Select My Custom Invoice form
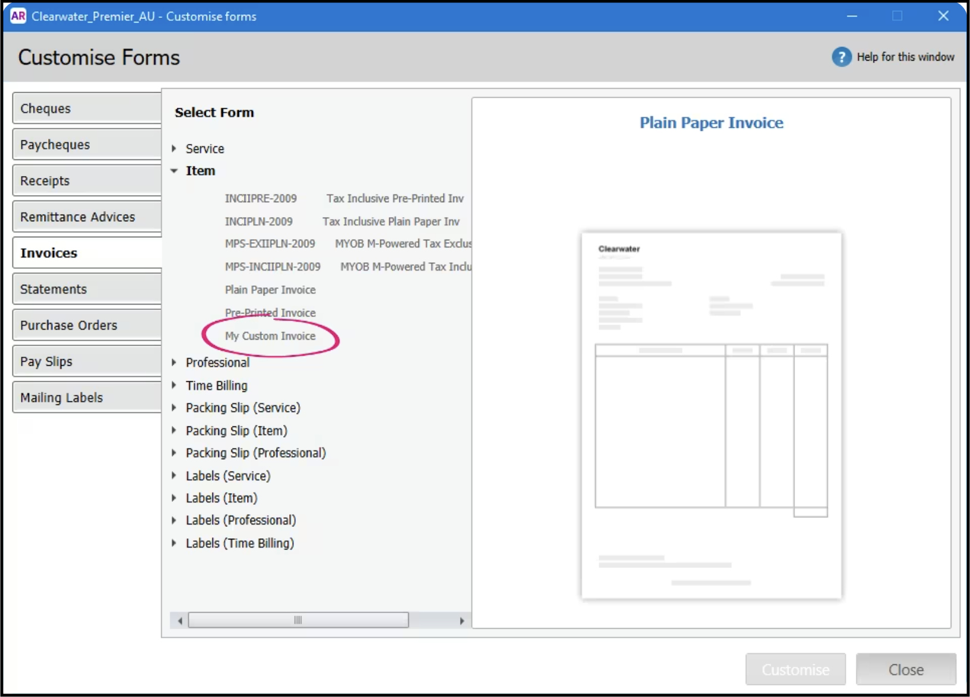 coord(270,336)
